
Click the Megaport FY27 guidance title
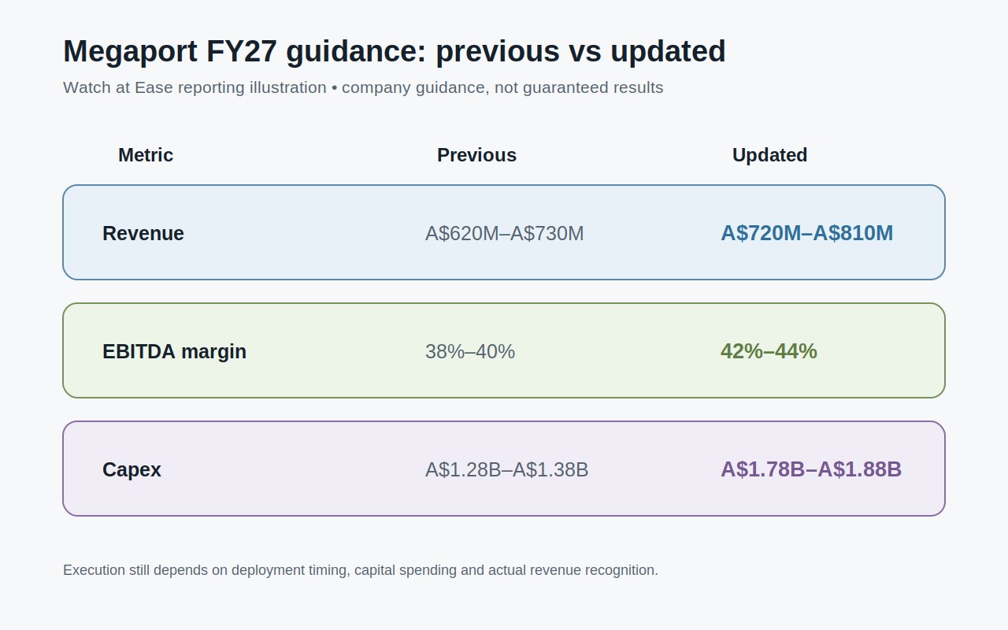(x=395, y=51)
